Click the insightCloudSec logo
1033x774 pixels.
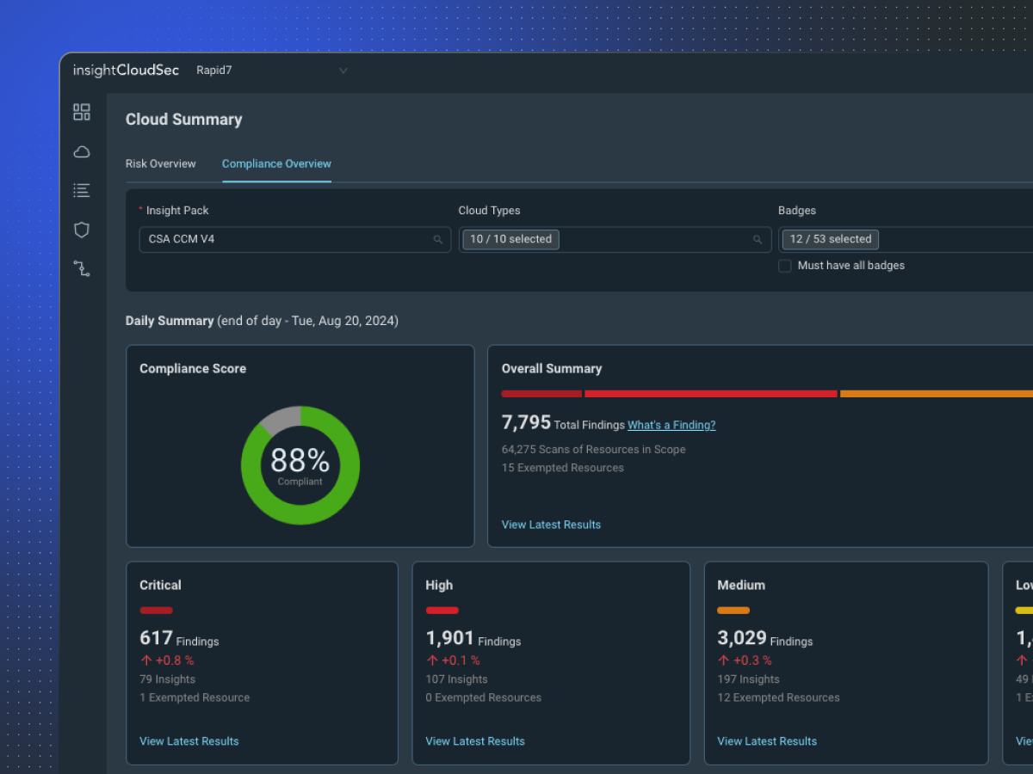point(126,71)
